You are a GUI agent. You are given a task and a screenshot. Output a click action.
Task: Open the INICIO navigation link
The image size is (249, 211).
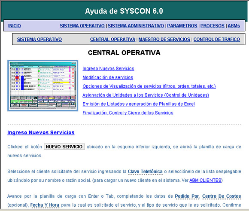15,26
